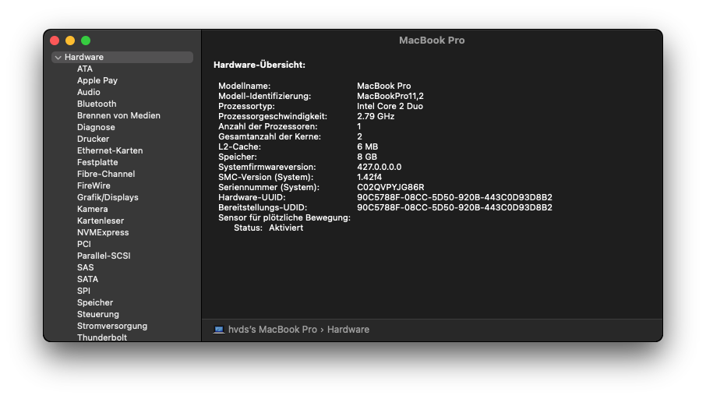Open the Parallel-SCSI entry
The height and width of the screenshot is (399, 706).
click(x=104, y=256)
